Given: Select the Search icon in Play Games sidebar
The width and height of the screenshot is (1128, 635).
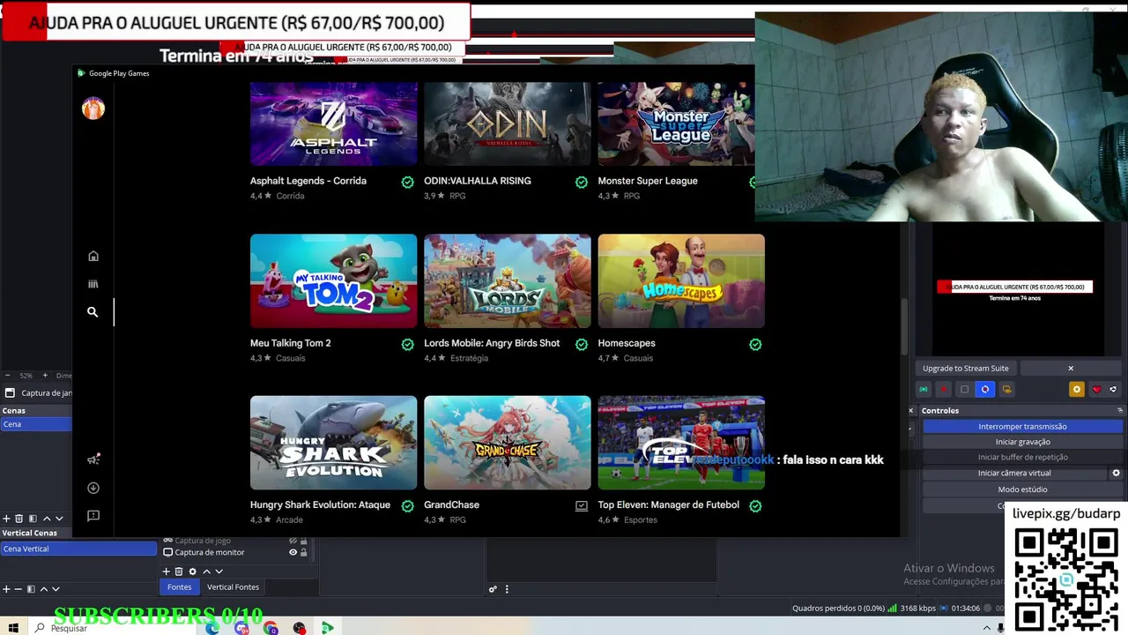Looking at the screenshot, I should click(x=93, y=312).
